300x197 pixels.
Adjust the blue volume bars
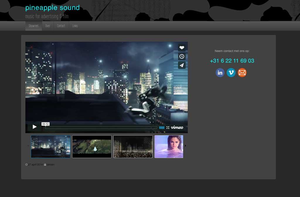(x=162, y=128)
